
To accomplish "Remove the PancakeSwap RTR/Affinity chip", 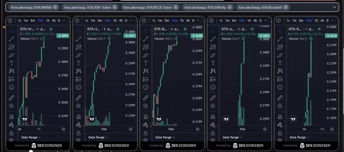I will 229,7.
